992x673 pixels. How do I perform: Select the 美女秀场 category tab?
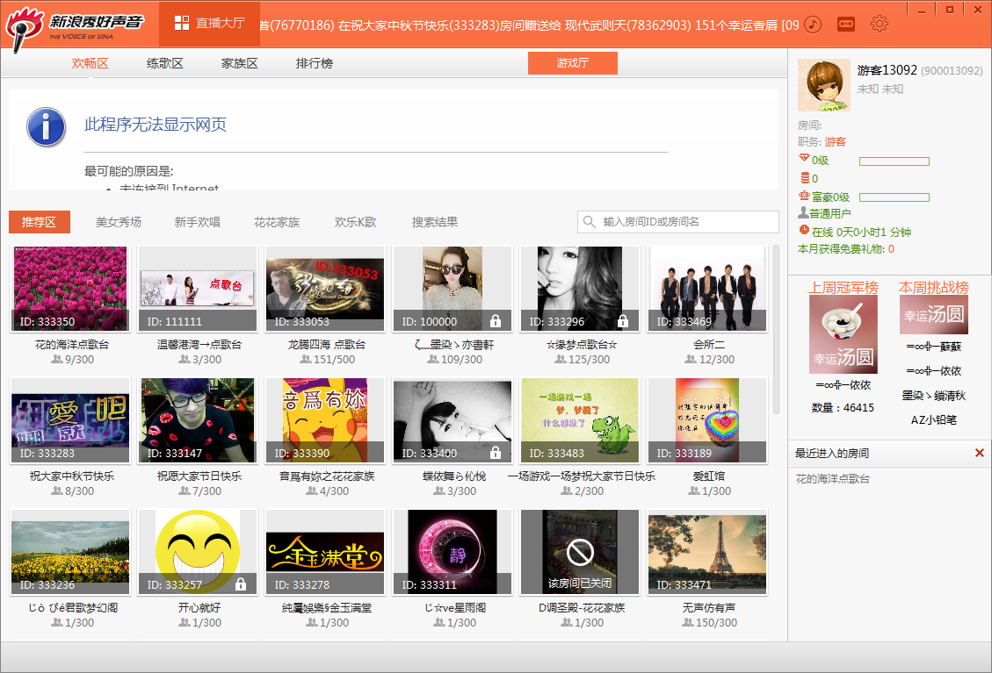pos(119,222)
